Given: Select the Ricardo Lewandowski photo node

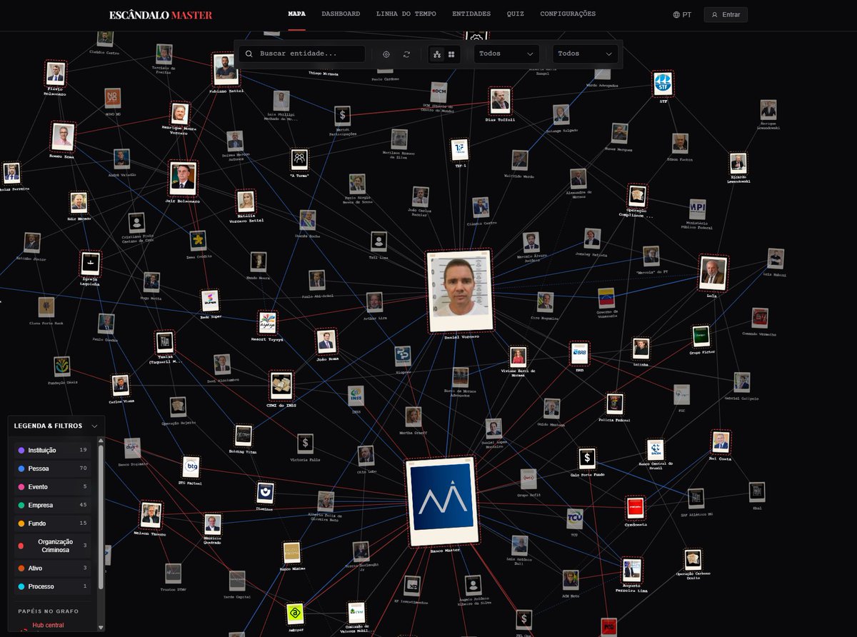Looking at the screenshot, I should pyautogui.click(x=738, y=162).
